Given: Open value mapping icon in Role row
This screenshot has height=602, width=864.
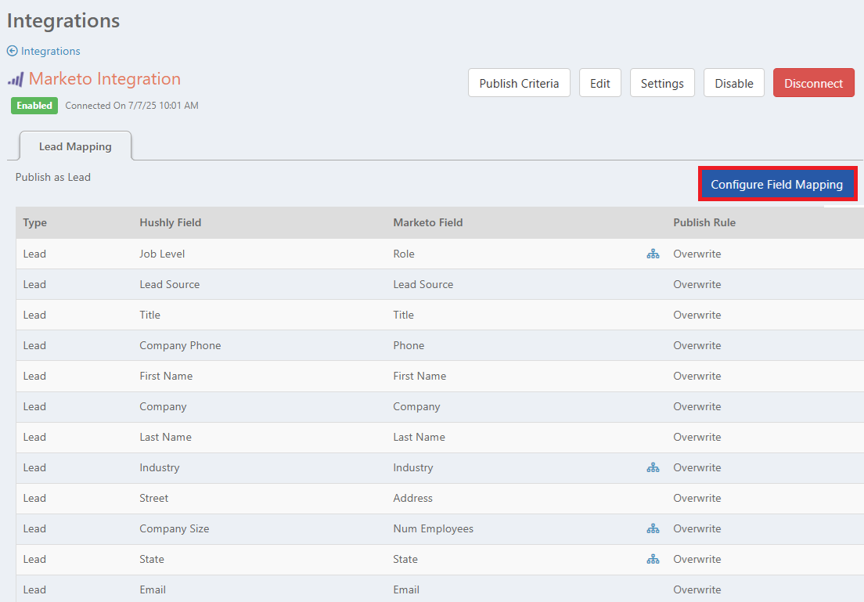Looking at the screenshot, I should [653, 254].
